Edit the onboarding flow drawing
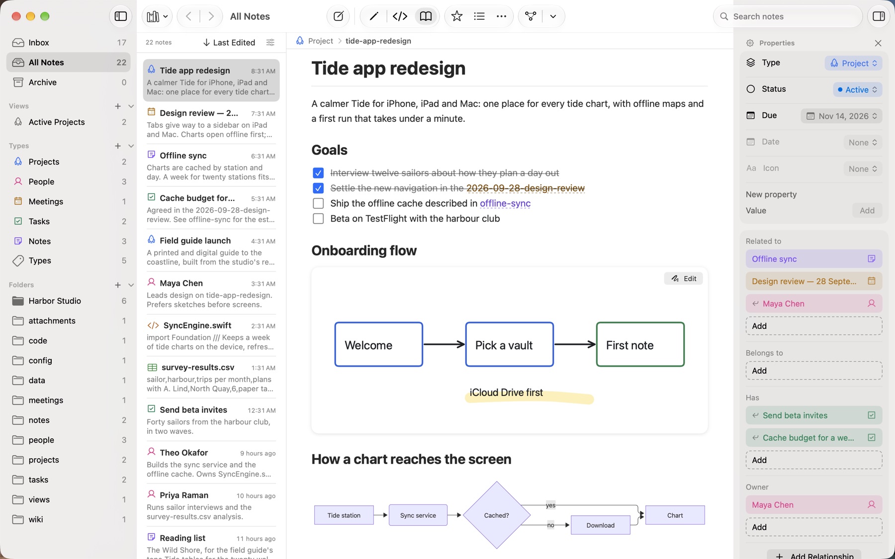Image resolution: width=895 pixels, height=559 pixels. (683, 279)
